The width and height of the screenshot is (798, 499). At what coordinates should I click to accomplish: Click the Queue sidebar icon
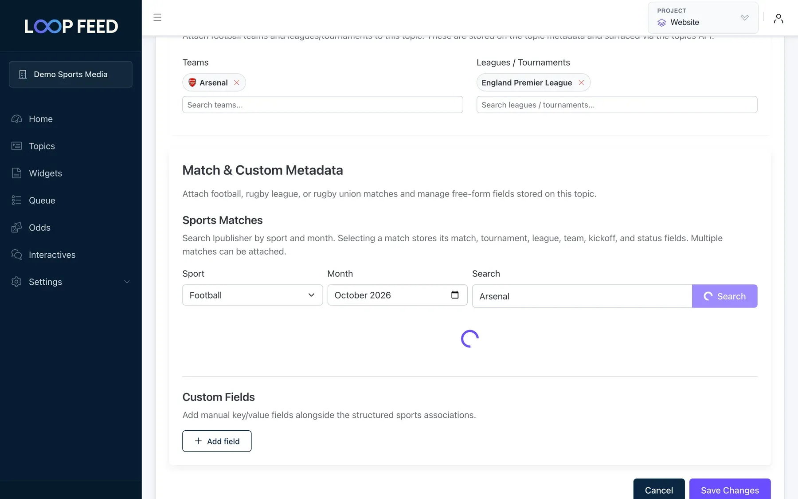click(16, 200)
